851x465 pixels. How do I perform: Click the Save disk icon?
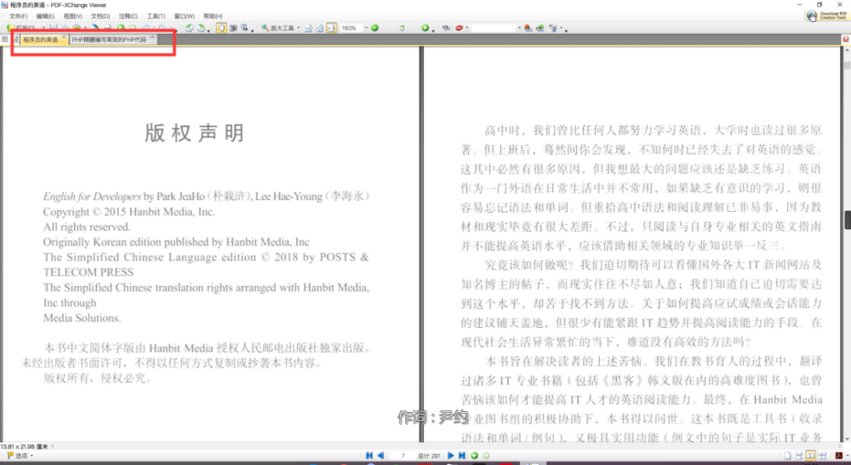click(x=54, y=28)
